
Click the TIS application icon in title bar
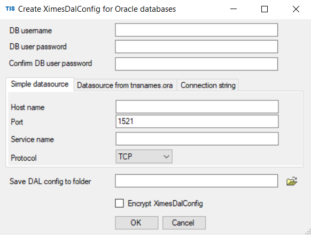coord(10,9)
